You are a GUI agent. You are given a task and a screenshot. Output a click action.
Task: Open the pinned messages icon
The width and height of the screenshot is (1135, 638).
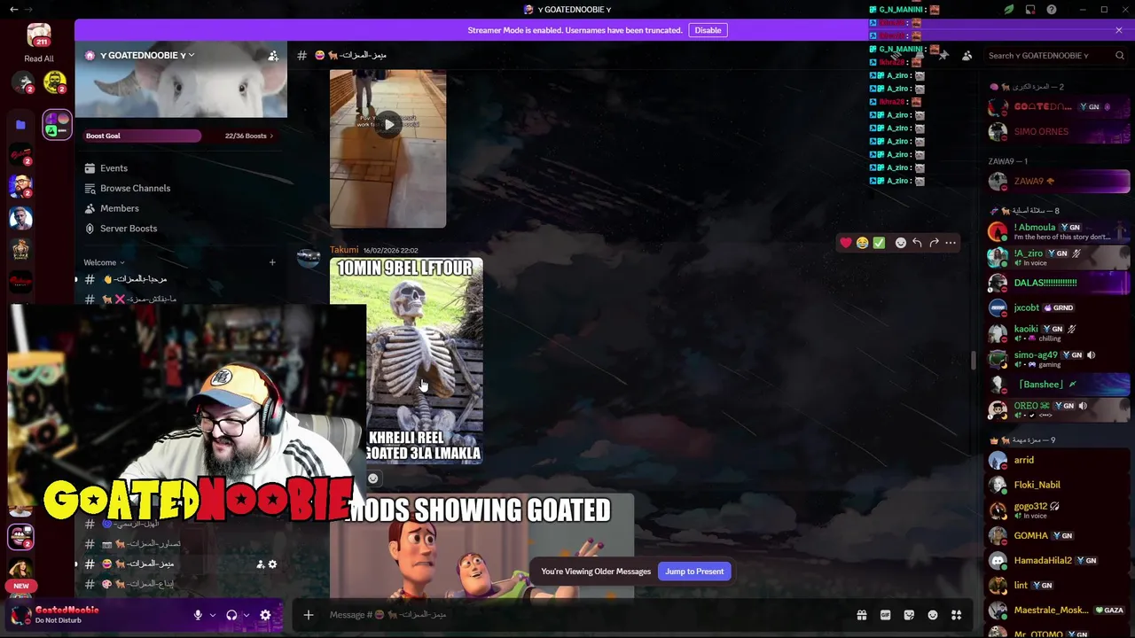(x=943, y=55)
